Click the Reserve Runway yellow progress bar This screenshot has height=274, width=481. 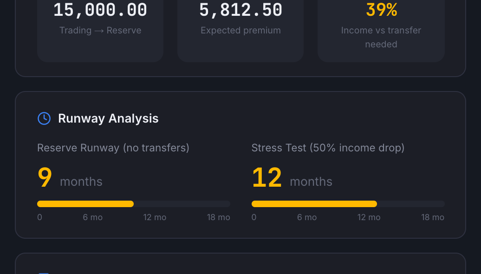coord(85,204)
